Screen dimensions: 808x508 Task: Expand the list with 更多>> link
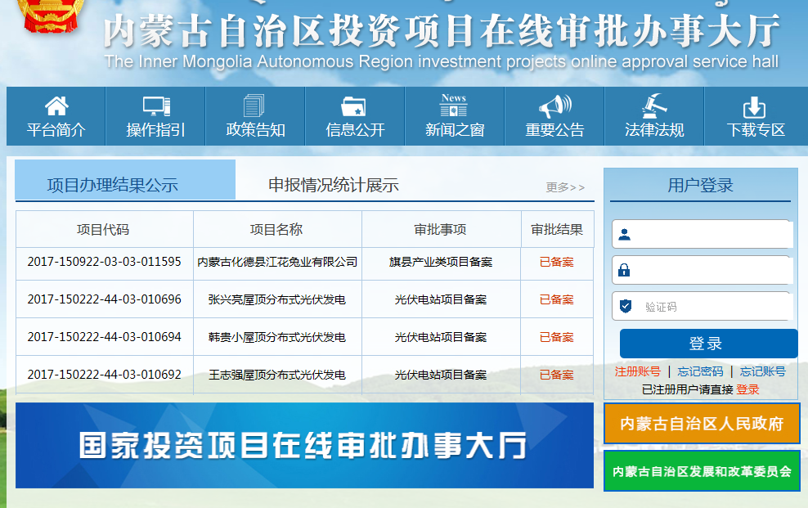pyautogui.click(x=565, y=187)
